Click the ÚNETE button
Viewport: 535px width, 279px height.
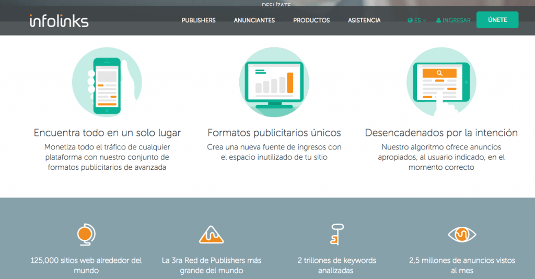(x=497, y=20)
